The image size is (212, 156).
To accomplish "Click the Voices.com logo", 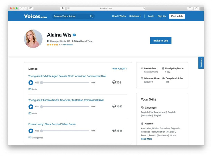I will (x=35, y=16).
